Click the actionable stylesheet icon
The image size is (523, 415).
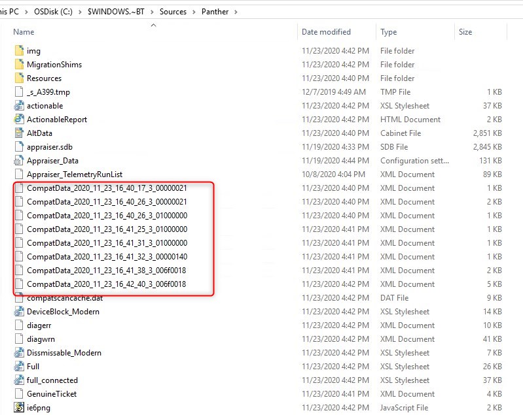coord(19,106)
